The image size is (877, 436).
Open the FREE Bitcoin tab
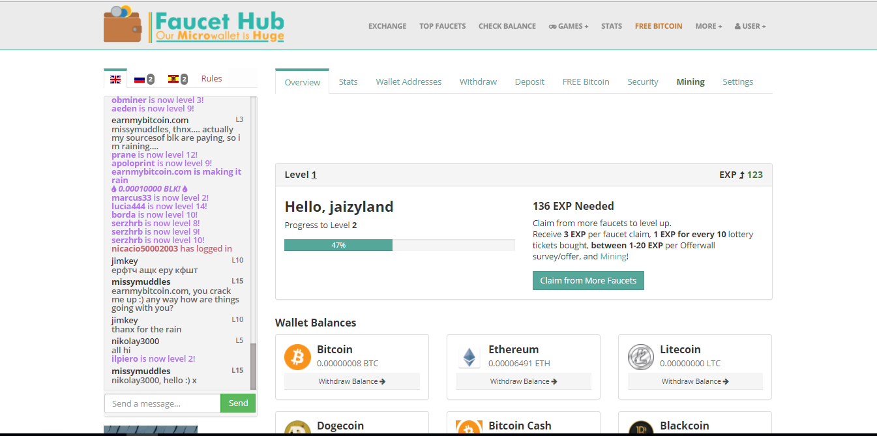pyautogui.click(x=586, y=81)
